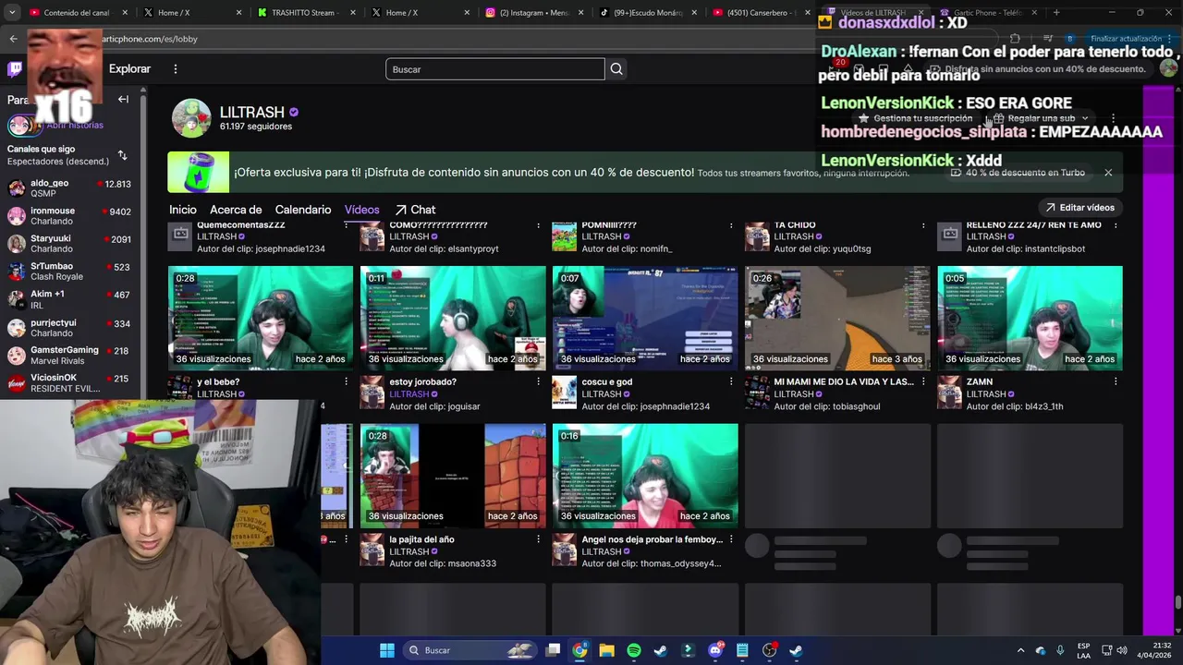Click the microphone icon in system tray
1183x665 pixels.
coord(1060,650)
